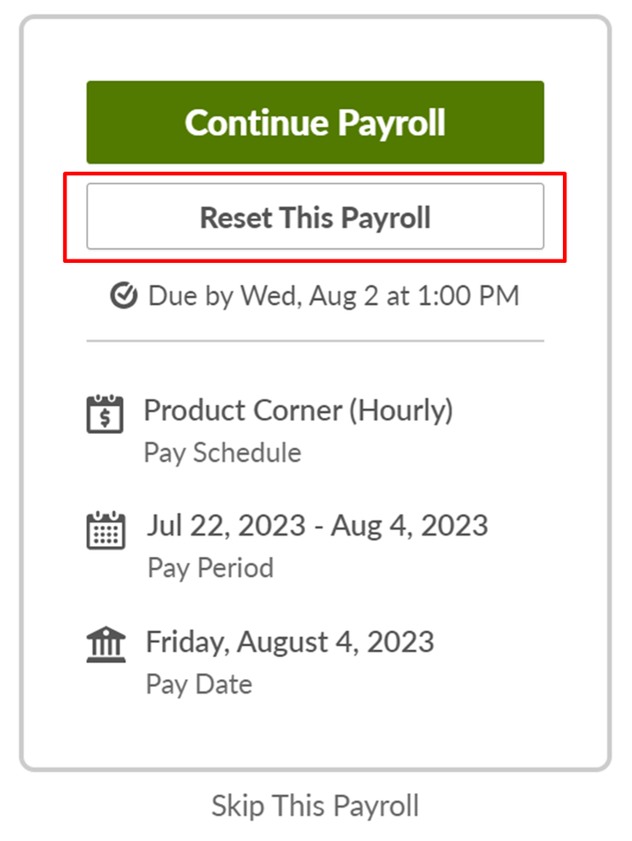Viewport: 632px width, 841px height.
Task: Click the word Payroll on green button
Action: click(391, 124)
